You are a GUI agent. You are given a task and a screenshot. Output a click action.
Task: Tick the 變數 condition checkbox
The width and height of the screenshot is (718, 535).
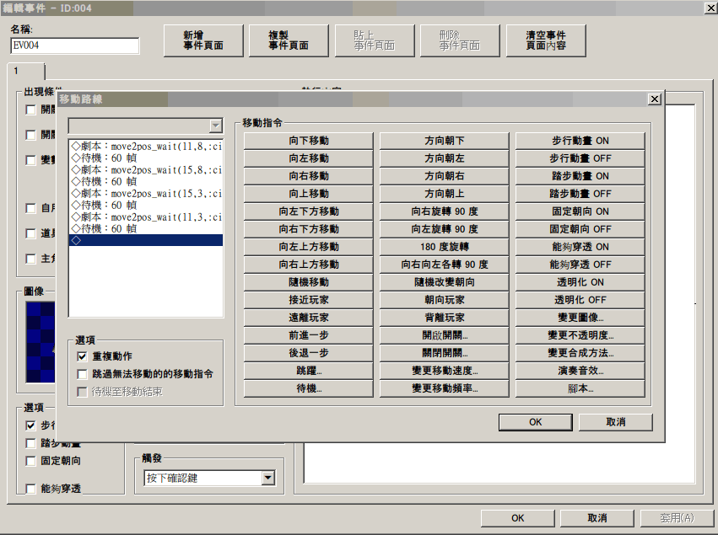point(30,160)
